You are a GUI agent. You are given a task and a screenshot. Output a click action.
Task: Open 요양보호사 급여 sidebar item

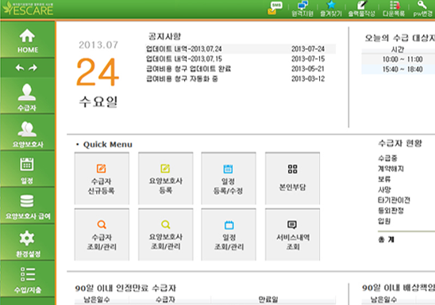28,207
